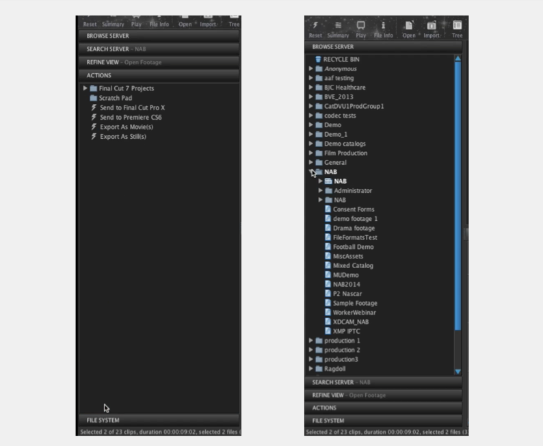This screenshot has width=543, height=446.
Task: Collapse ACTIONS section header in left panel
Action: (x=159, y=75)
